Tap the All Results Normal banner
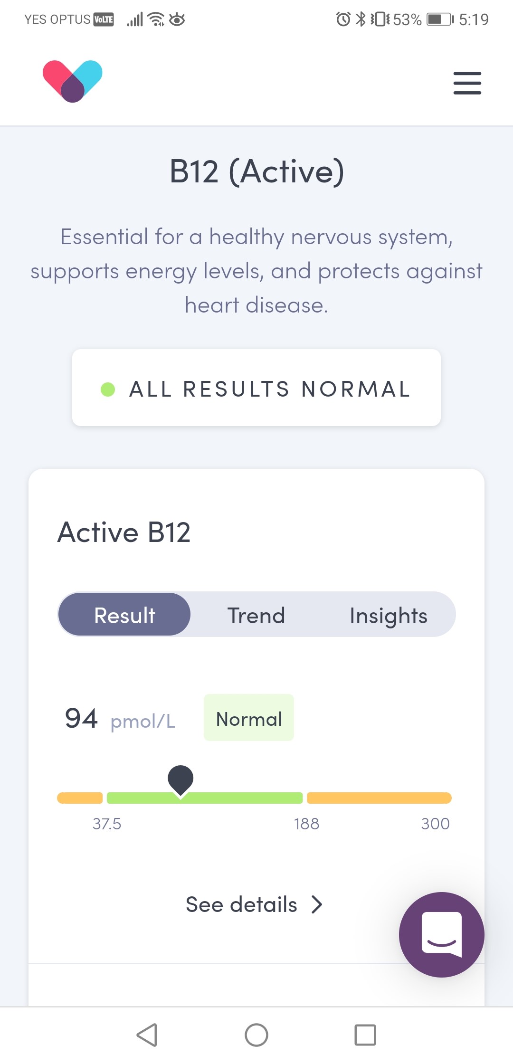The width and height of the screenshot is (513, 1064). 256,388
